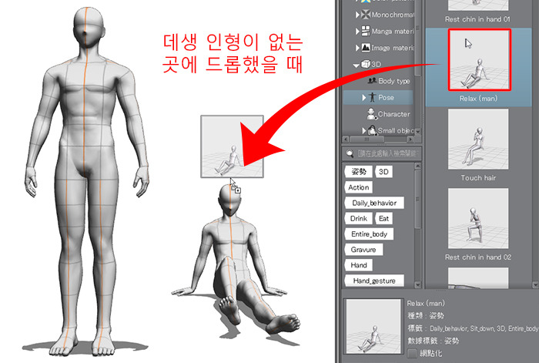The width and height of the screenshot is (539, 363).
Task: Select the Small object row label
Action: click(396, 131)
